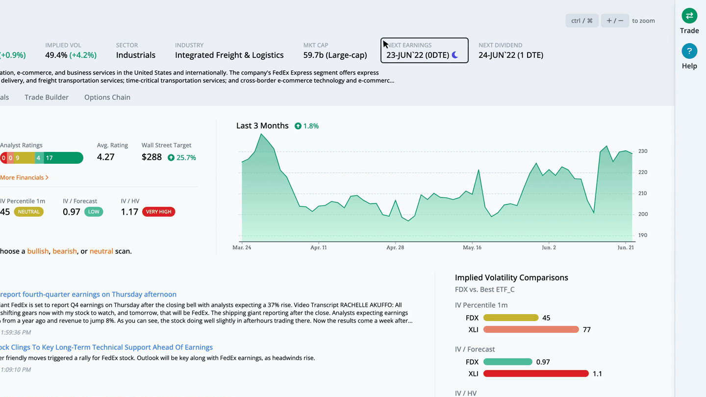
Task: Click the chevron next to More Financials
Action: point(47,177)
